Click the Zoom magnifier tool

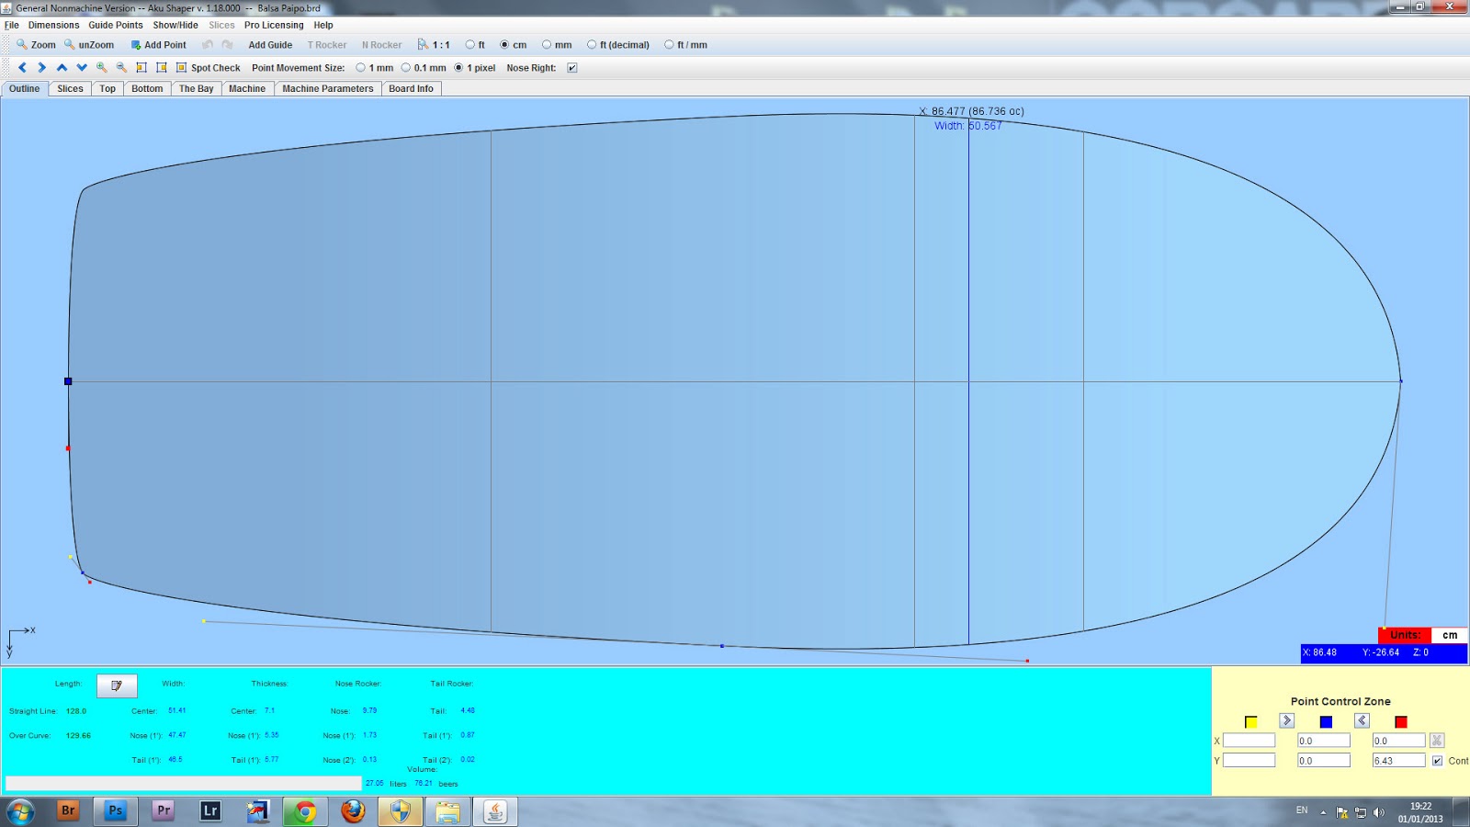coord(35,45)
